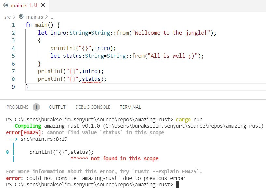Expand the breadcrumb ellipsis symbol list
The height and width of the screenshot is (190, 266).
click(x=51, y=17)
